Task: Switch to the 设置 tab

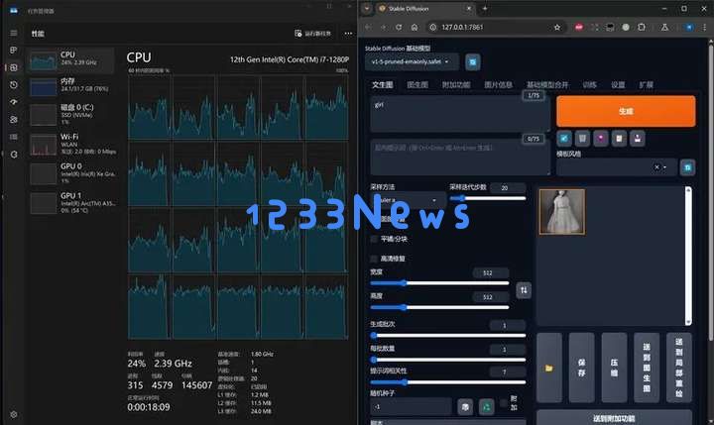Action: coord(618,85)
